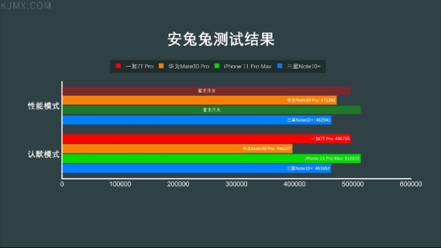Click the 400000 axis tick label
This screenshot has width=441, height=248.
pyautogui.click(x=294, y=185)
